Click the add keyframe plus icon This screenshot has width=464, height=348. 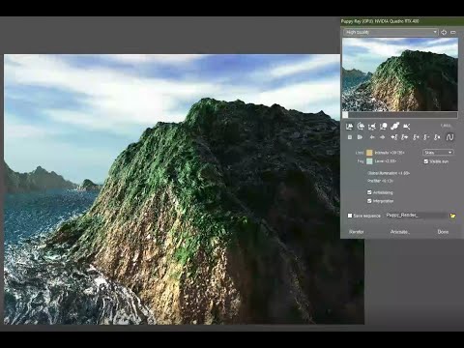coord(416,137)
